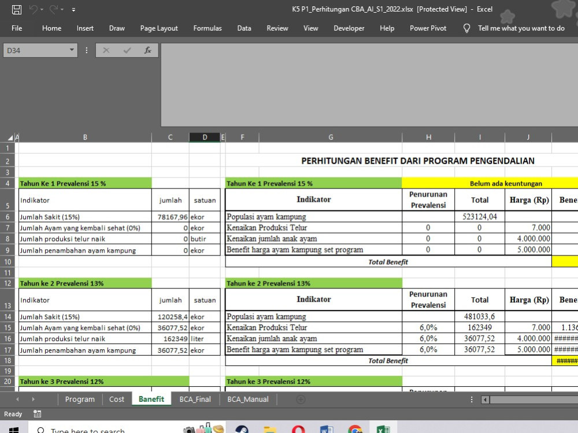Click the title PERHITUNGAN BENEFIT DARI PROGRAM PENGENDALIAN
Viewport: 578px width, 433px height.
tap(418, 161)
